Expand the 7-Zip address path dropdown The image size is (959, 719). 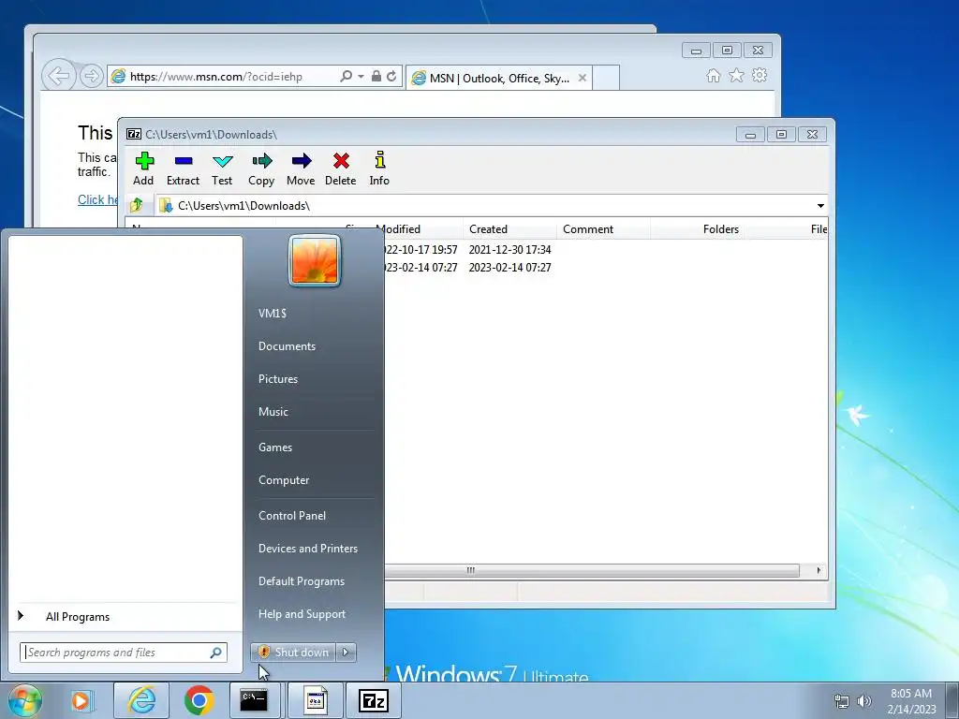820,205
